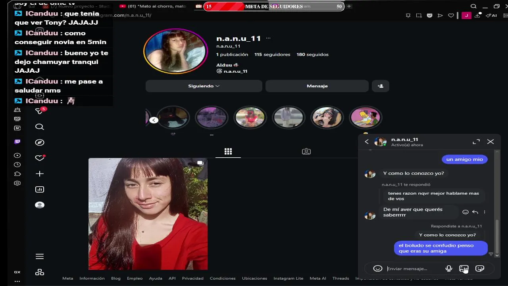Open the hamburger More menu in sidebar
Image resolution: width=508 pixels, height=286 pixels.
[x=39, y=256]
